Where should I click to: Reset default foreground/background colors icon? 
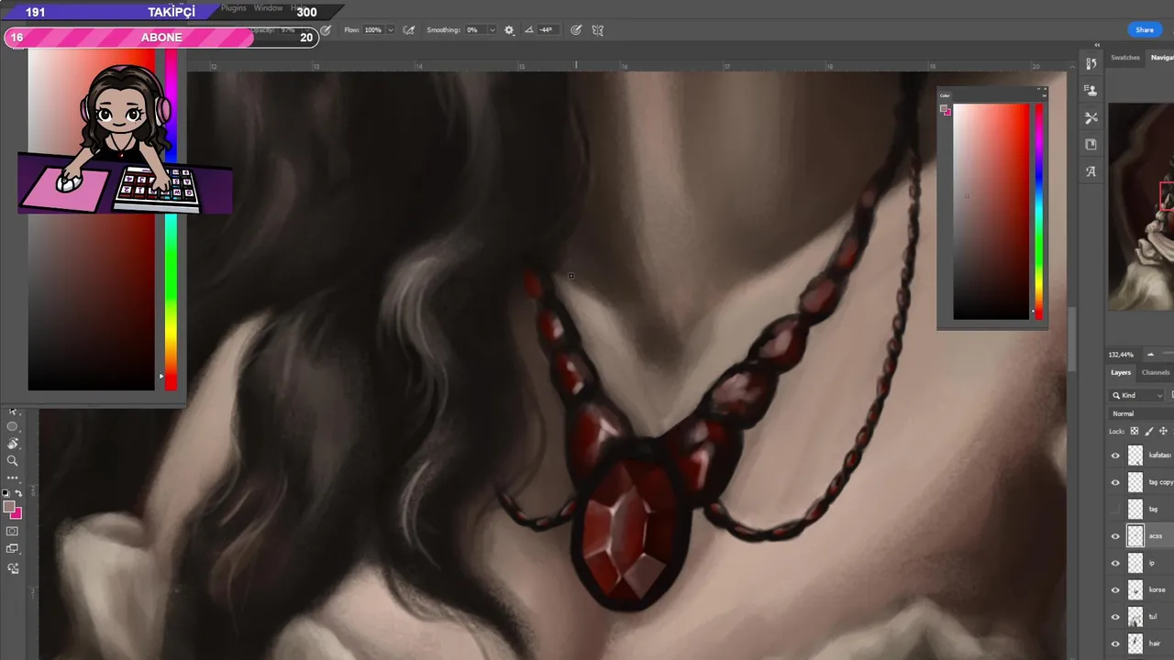click(x=6, y=494)
